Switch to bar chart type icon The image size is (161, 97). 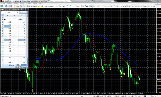point(58,6)
